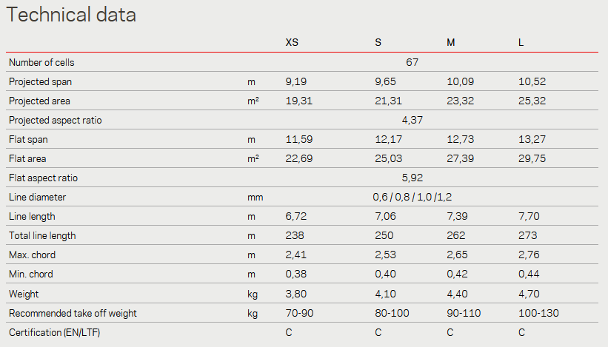Click the Flat area S value 25,03
The width and height of the screenshot is (608, 347).
(x=389, y=159)
